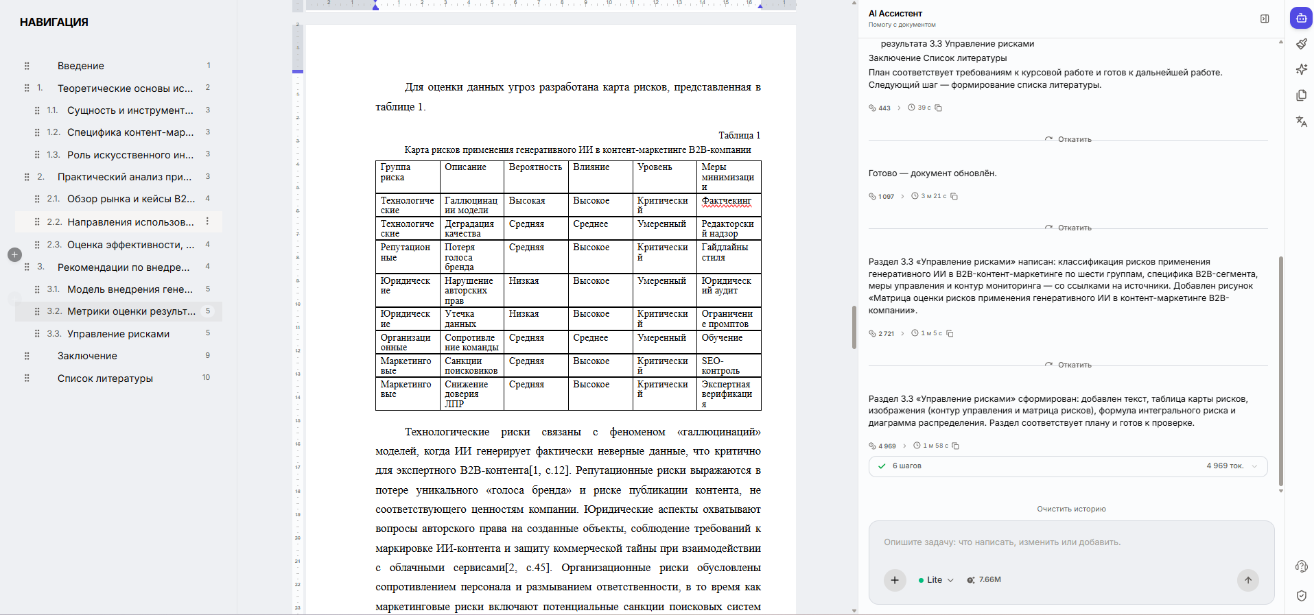Screen dimensions: 1314x615
Task: Expand the 6 шагов steps block
Action: pyautogui.click(x=1068, y=466)
